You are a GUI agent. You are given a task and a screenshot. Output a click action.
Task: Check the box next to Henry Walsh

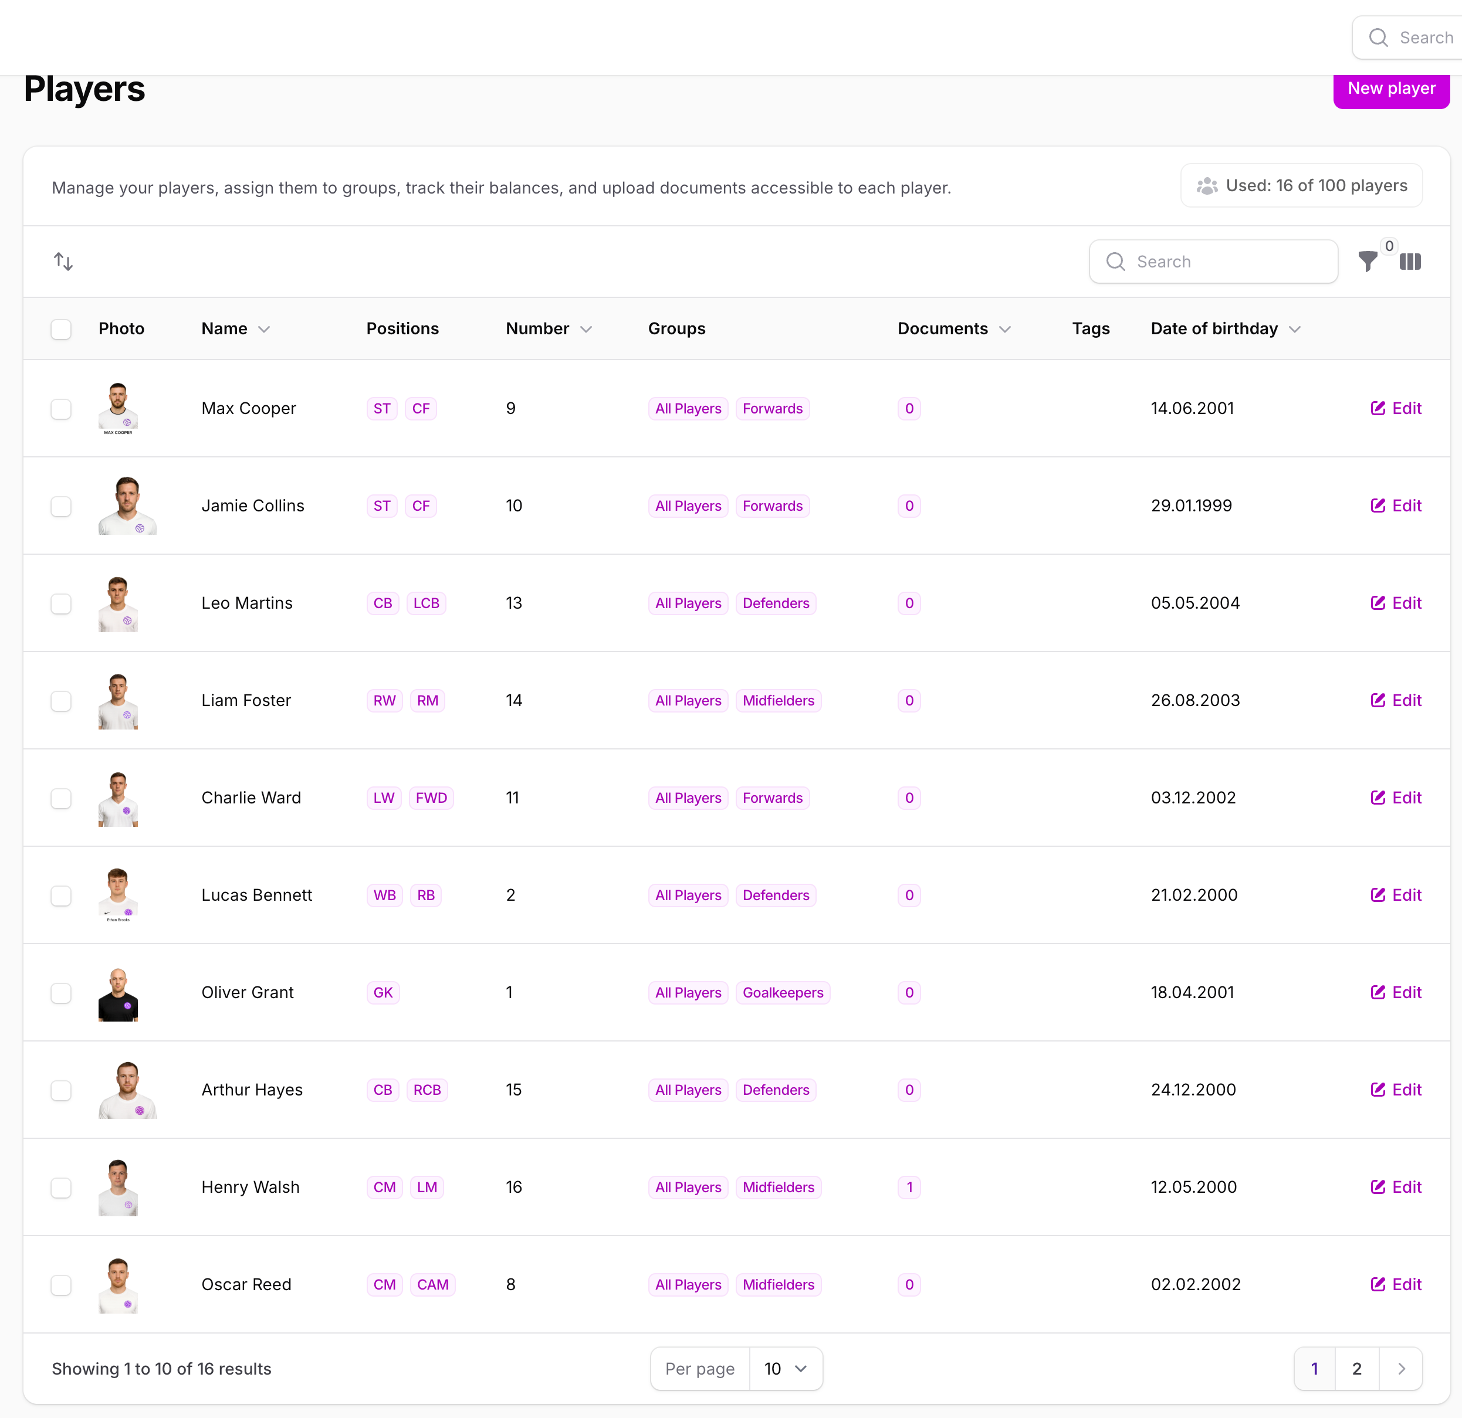61,1187
